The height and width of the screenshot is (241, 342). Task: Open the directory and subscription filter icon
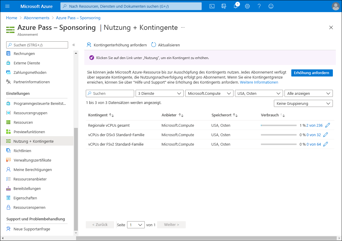coord(224,6)
